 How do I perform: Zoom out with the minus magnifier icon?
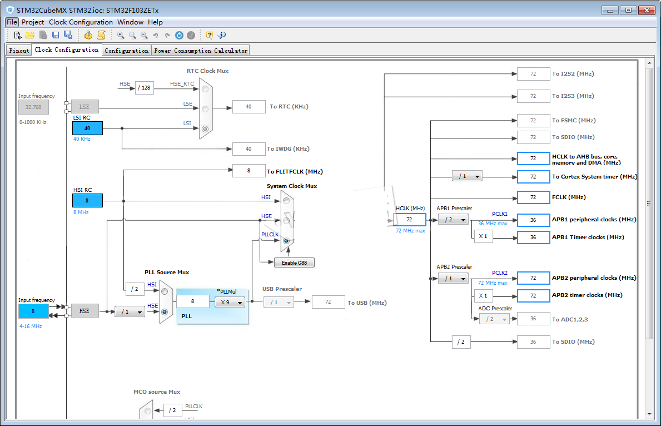pyautogui.click(x=144, y=35)
